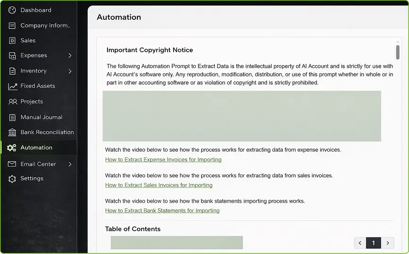Screen dimensions: 409x254
Task: Open How to Extract Bank Statements link
Action: 162,211
